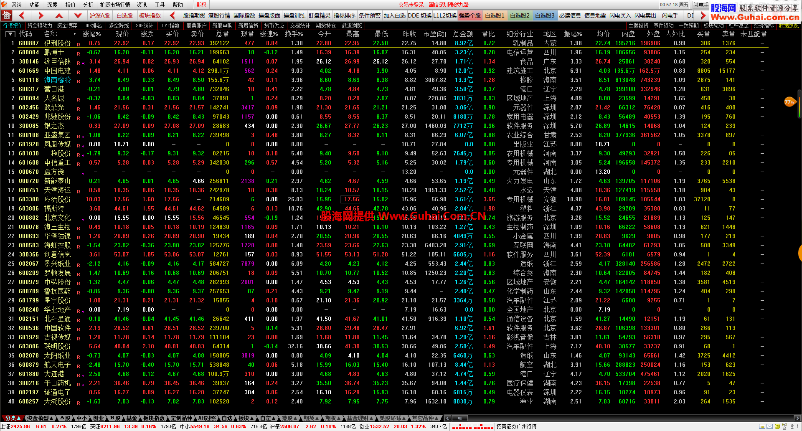This screenshot has height=431, width=802.
Task: Click the 强势个股 red button
Action: tap(470, 15)
